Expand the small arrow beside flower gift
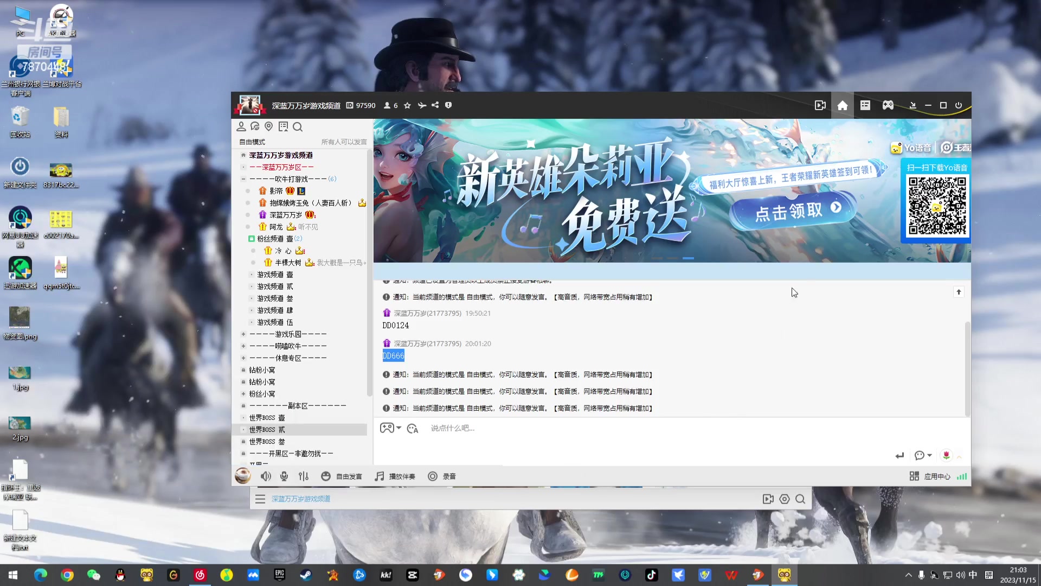Image resolution: width=1041 pixels, height=586 pixels. coord(959,457)
